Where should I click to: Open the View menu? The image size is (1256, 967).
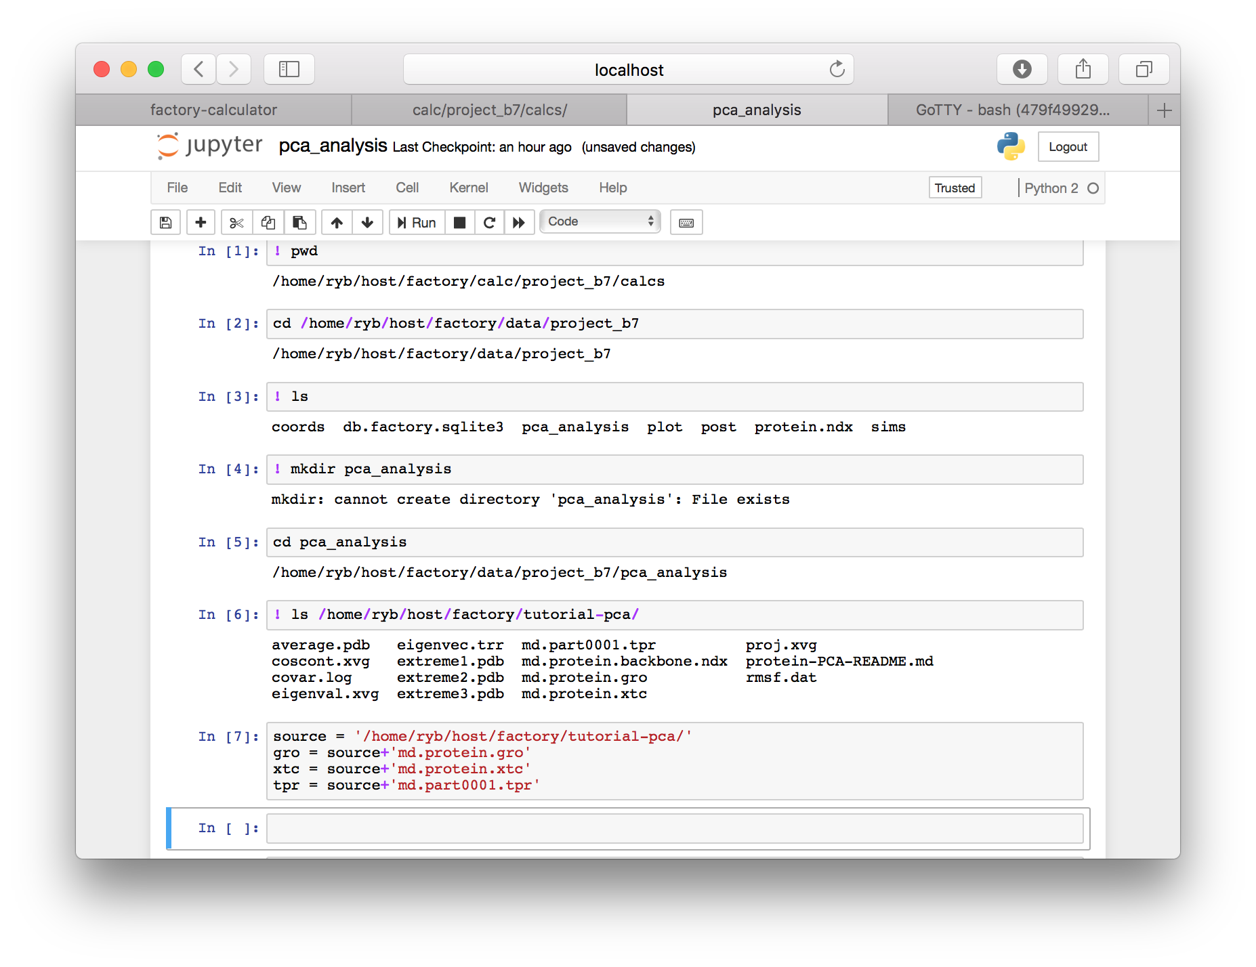[x=287, y=188]
